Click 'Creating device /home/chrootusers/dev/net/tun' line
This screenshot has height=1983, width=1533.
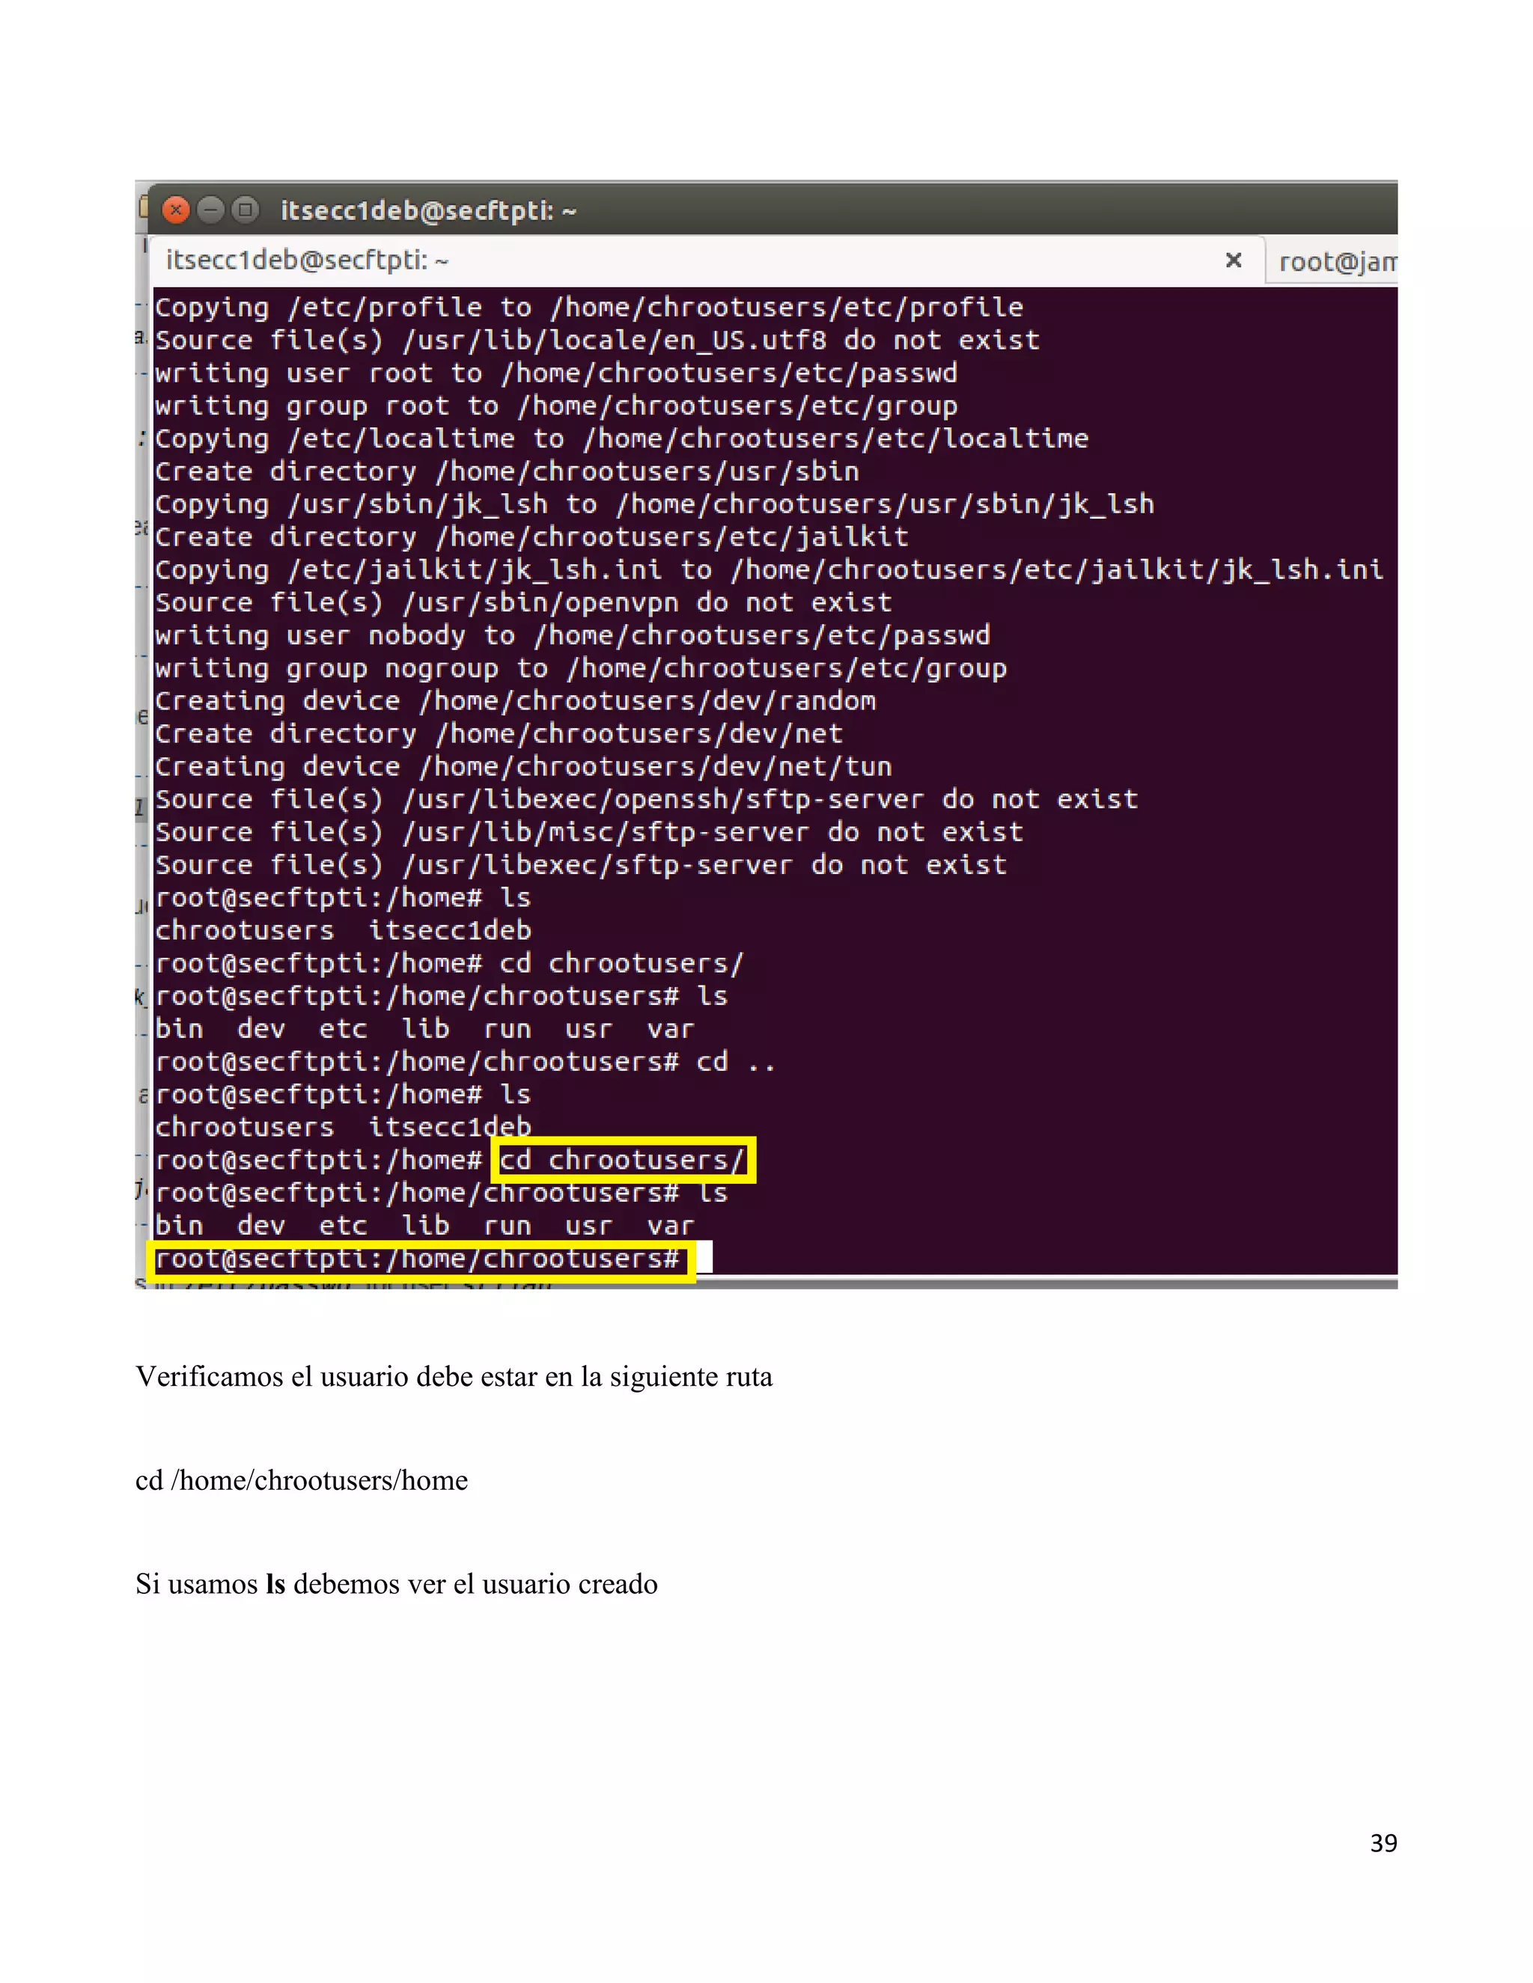(523, 767)
